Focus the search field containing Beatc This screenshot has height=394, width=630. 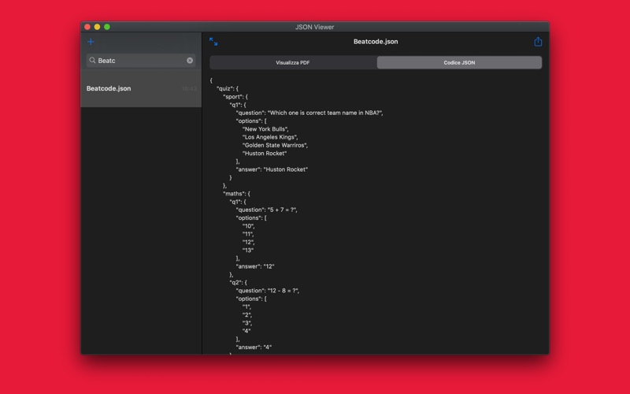pyautogui.click(x=141, y=61)
